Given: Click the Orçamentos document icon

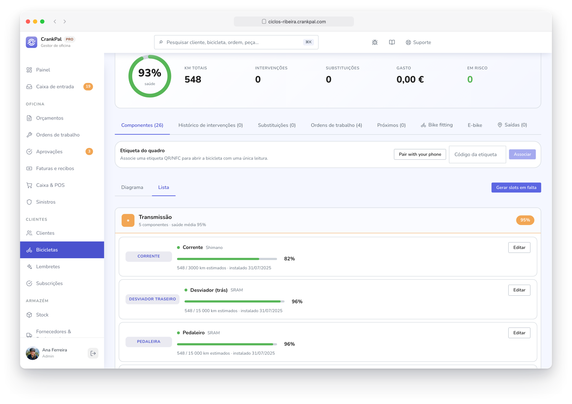Looking at the screenshot, I should pos(29,118).
